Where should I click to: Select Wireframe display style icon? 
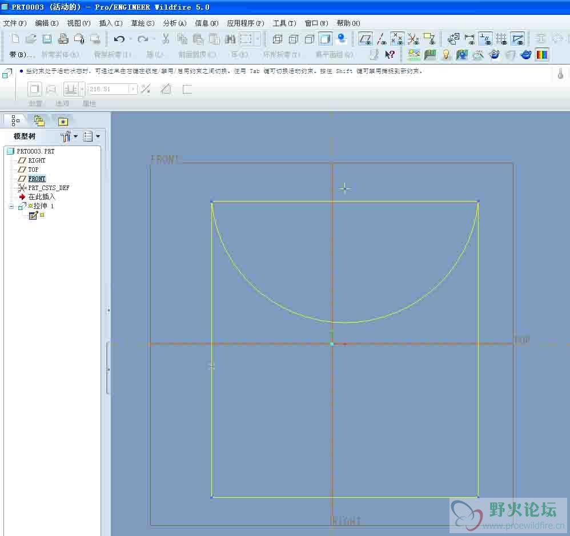click(x=278, y=38)
